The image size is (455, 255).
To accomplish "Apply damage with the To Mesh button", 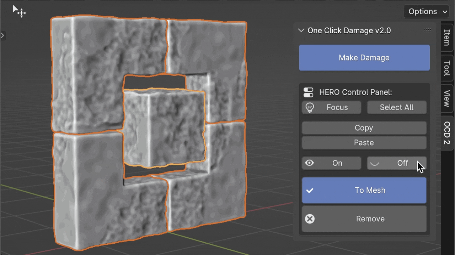I will click(364, 190).
